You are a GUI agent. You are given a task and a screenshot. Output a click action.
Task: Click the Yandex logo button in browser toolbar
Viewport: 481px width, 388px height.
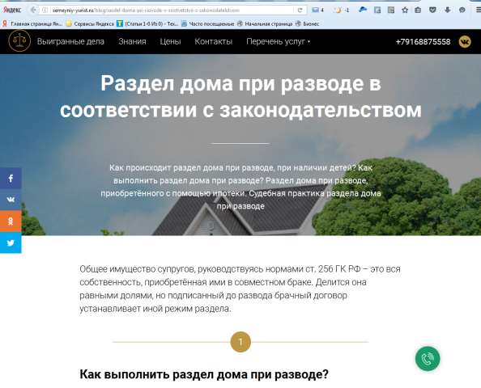click(x=12, y=11)
